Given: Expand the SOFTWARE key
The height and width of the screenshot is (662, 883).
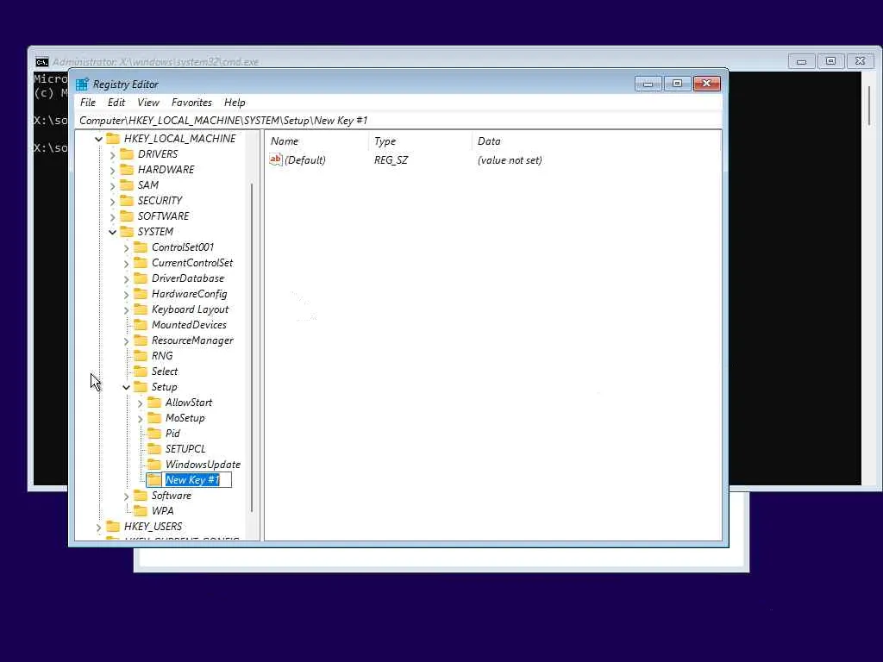Looking at the screenshot, I should (x=113, y=216).
